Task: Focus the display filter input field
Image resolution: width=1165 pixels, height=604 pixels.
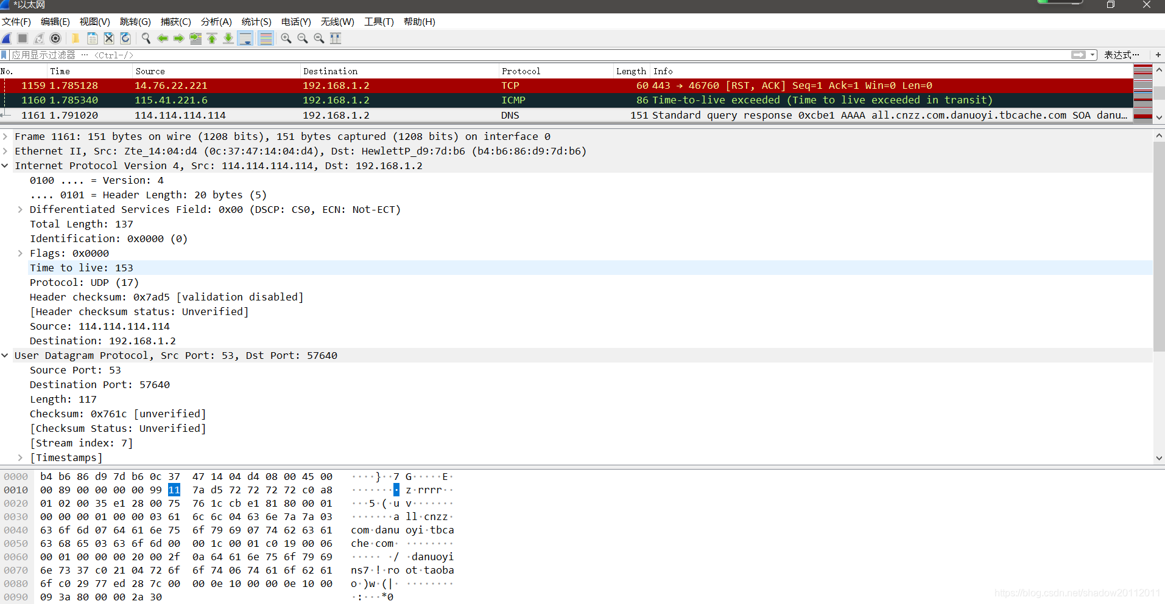Action: pyautogui.click(x=539, y=55)
